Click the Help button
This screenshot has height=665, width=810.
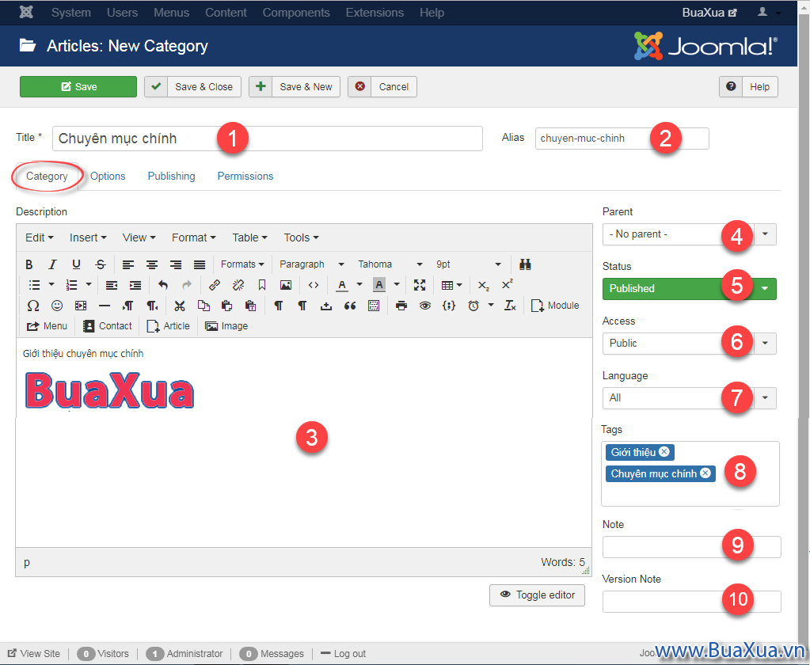pos(748,87)
